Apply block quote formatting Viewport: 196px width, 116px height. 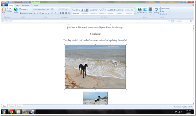[66, 9]
